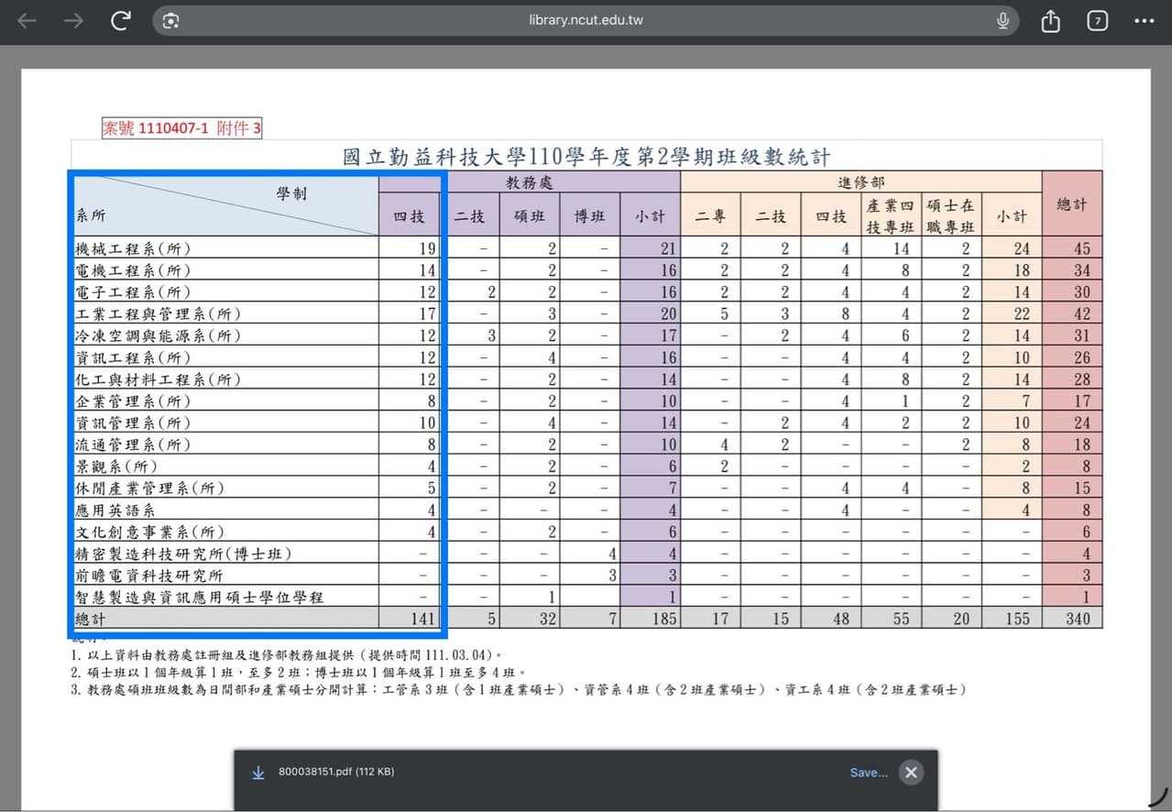Click the red 案號 1110407-1 附件 3 label
Image resolution: width=1172 pixels, height=812 pixels.
(181, 128)
